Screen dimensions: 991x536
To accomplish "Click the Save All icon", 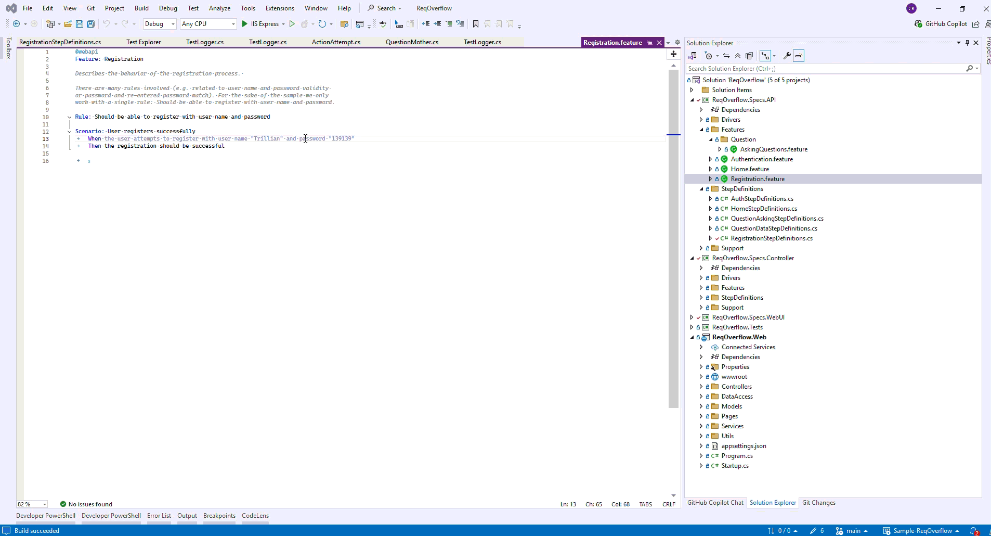I will pos(91,24).
